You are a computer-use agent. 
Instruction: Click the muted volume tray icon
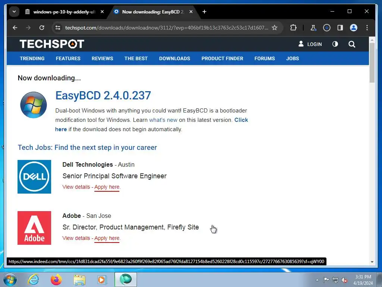(x=344, y=280)
